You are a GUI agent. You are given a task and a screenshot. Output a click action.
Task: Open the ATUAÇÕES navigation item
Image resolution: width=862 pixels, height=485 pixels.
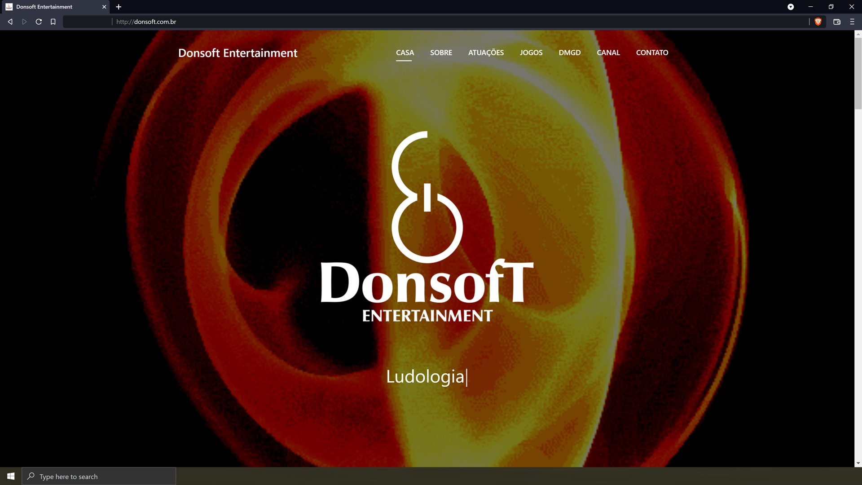tap(486, 53)
